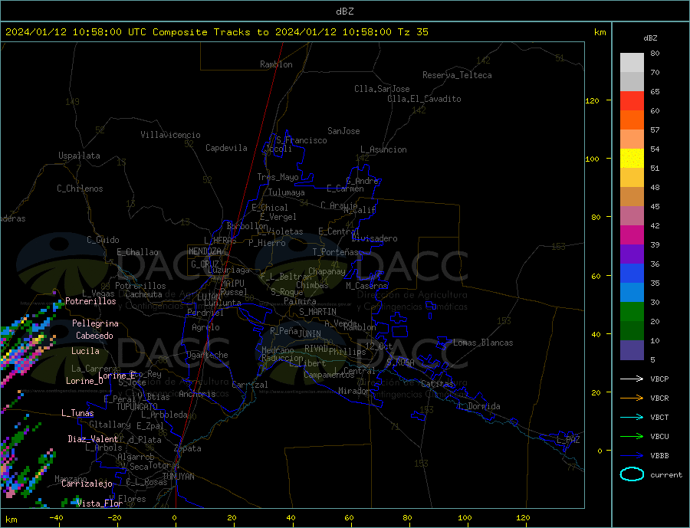Click the orange VBCR arrow in legend
The image size is (690, 528).
pyautogui.click(x=632, y=398)
